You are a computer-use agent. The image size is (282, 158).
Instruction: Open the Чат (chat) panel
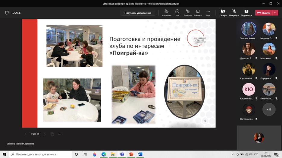[177, 13]
